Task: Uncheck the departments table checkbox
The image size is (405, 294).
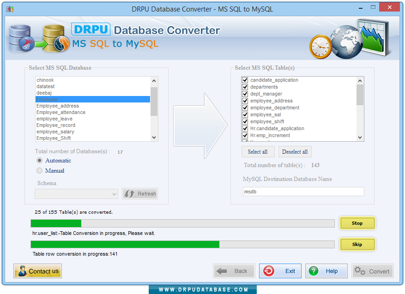Action: pyautogui.click(x=245, y=87)
